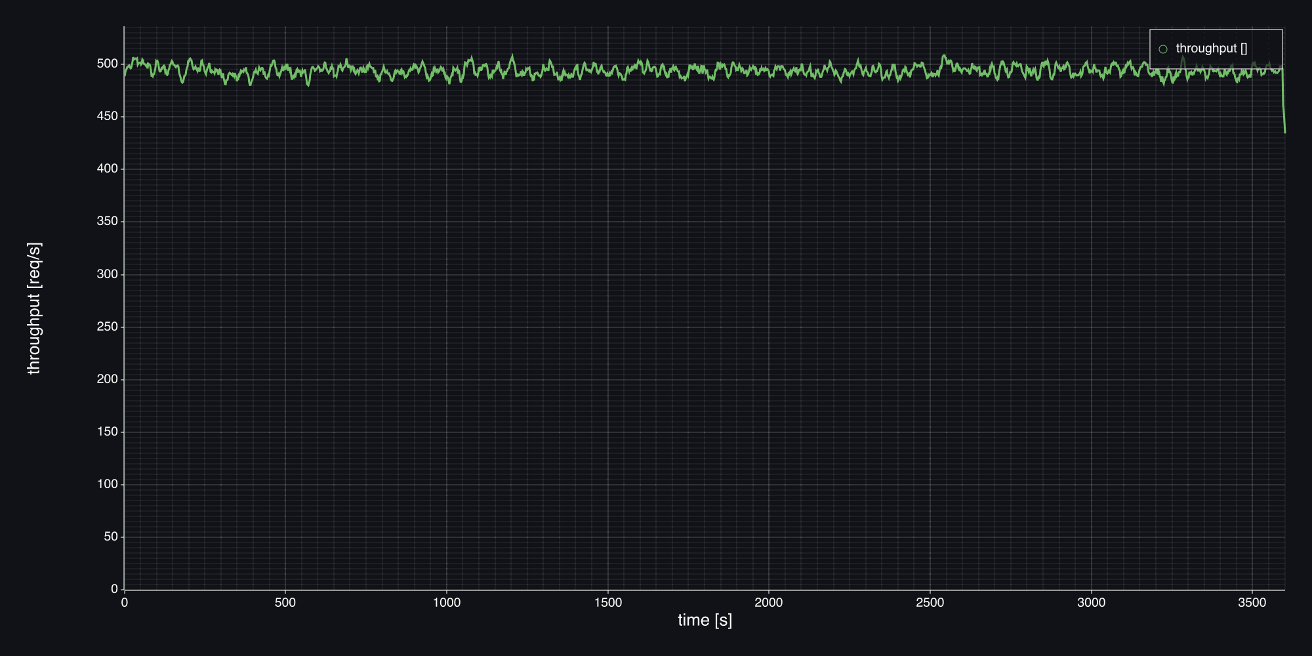Click the 3000 tick label on x-axis
Viewport: 1312px width, 656px height.
1091,603
